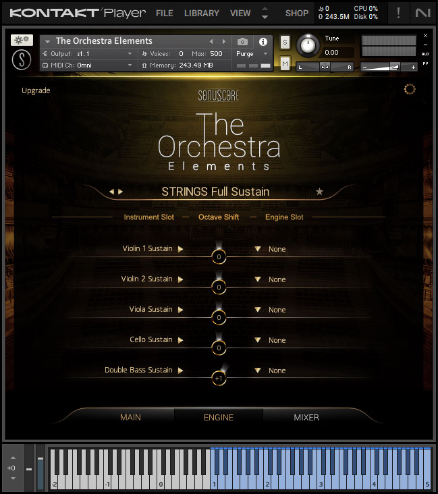Open the LIBRARY menu

coord(201,13)
